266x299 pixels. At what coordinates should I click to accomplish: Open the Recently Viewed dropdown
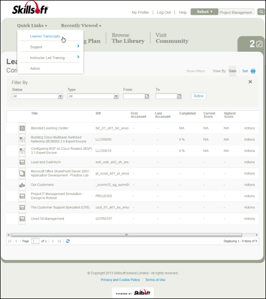[x=81, y=26]
